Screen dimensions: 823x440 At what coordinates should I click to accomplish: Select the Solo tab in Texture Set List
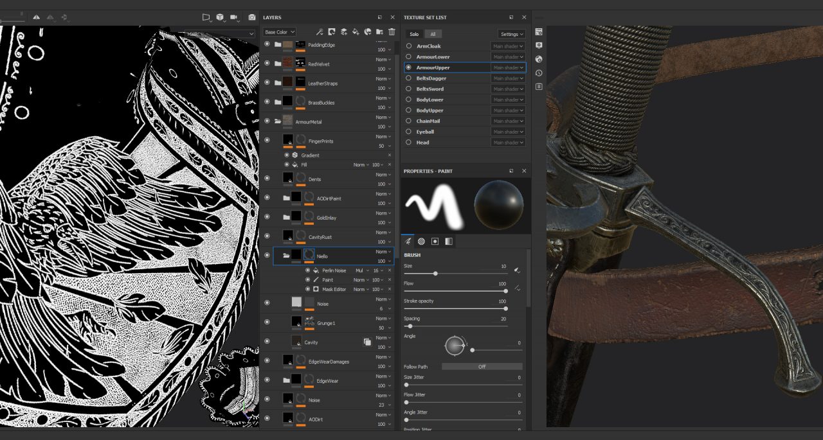[413, 34]
